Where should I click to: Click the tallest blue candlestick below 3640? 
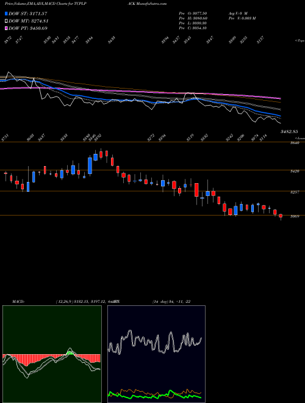90,166
